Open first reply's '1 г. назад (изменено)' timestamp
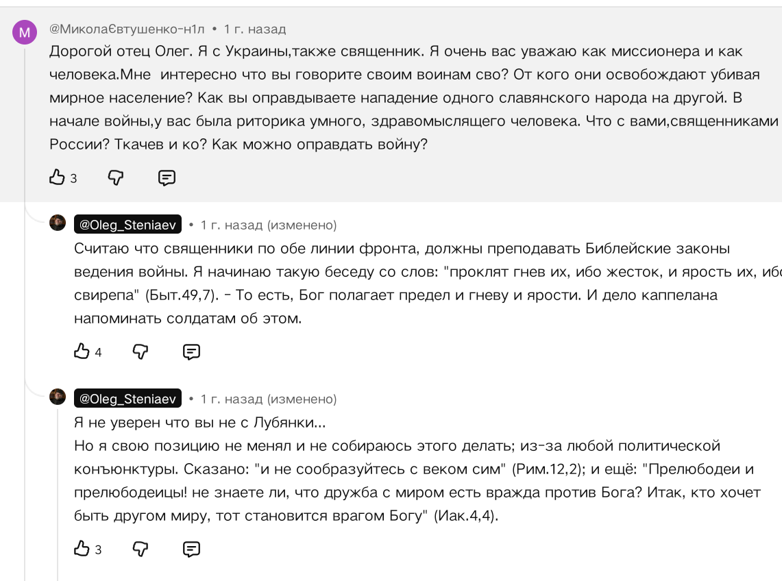This screenshot has width=782, height=581. (268, 225)
